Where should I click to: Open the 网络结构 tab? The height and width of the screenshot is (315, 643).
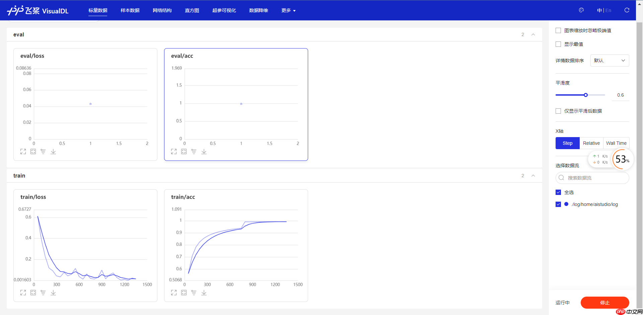pos(162,10)
